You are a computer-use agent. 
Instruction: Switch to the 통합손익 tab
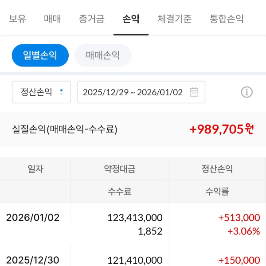[x=227, y=19]
